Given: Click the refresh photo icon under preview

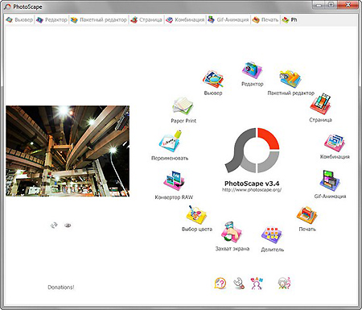Looking at the screenshot, I should (54, 225).
